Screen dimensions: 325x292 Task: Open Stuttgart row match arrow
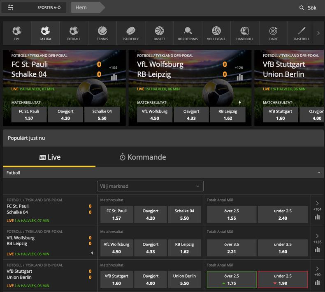pos(317,269)
